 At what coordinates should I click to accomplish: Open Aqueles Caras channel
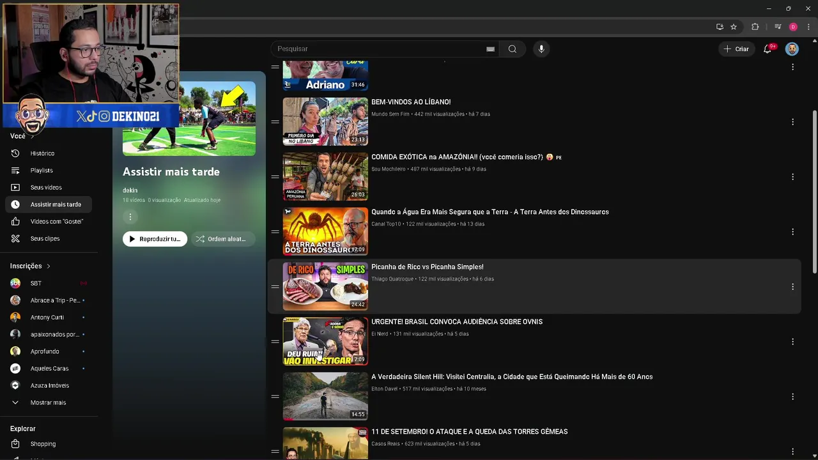point(50,369)
